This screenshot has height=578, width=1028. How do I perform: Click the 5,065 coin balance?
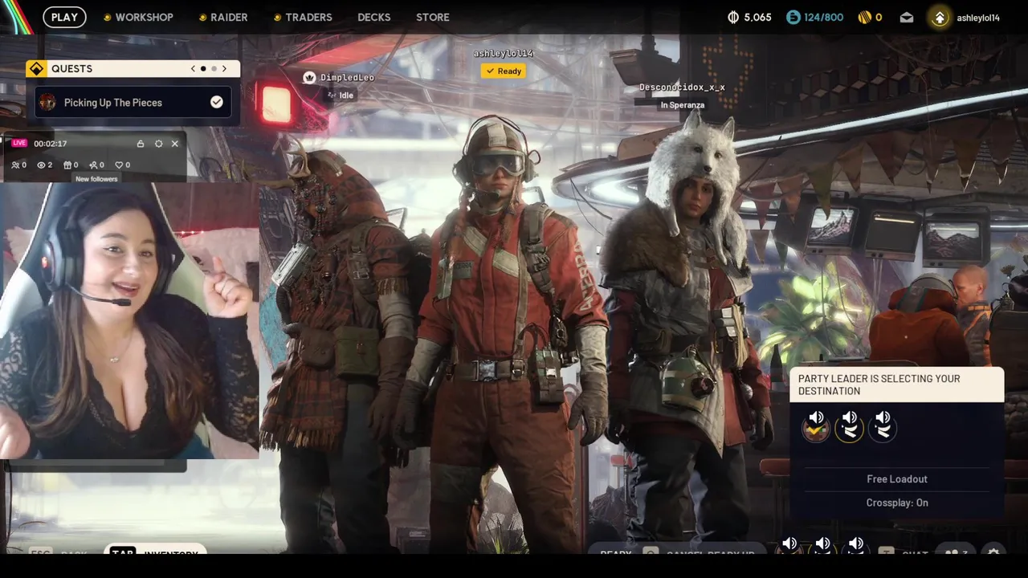tap(749, 17)
